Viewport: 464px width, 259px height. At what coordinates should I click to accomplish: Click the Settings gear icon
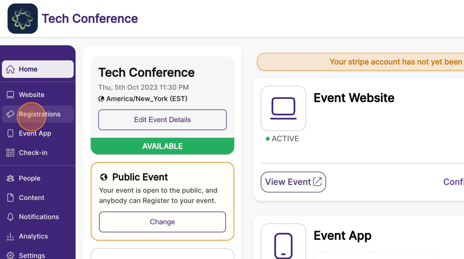click(10, 255)
